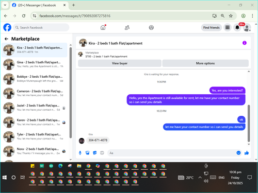Go to the Home feed icon

[103, 27]
